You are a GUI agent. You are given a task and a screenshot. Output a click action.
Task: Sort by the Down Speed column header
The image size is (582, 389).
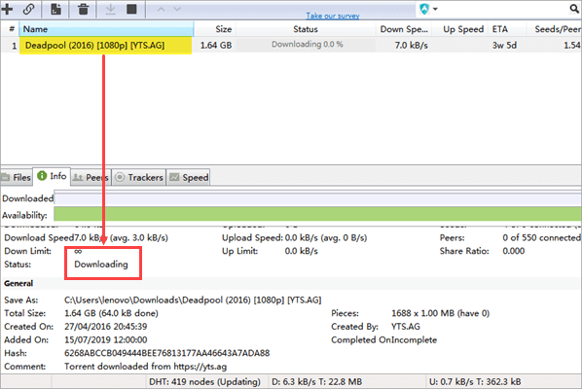pyautogui.click(x=404, y=29)
